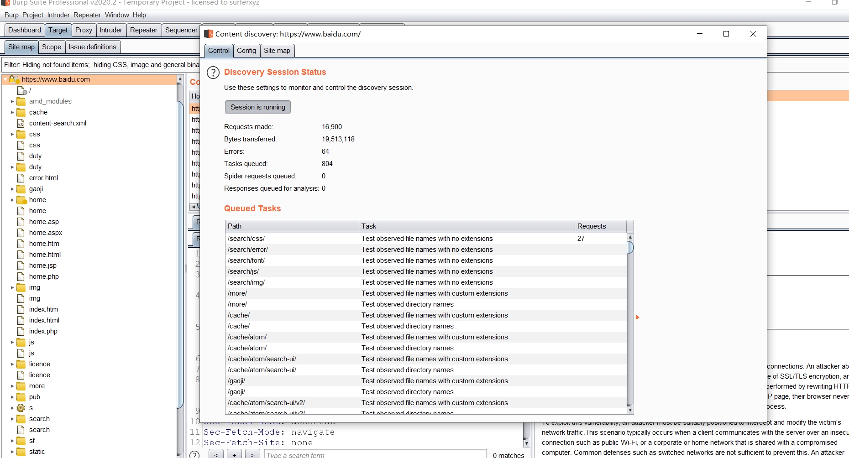Click the Queued Tasks scroll down arrow
Screen dimensions: 849x458
point(630,410)
